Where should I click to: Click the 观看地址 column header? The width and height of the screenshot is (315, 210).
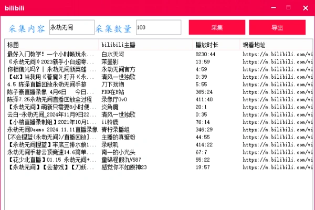coord(276,45)
